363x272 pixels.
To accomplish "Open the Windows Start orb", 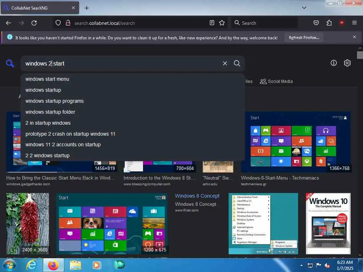I will tap(10, 265).
